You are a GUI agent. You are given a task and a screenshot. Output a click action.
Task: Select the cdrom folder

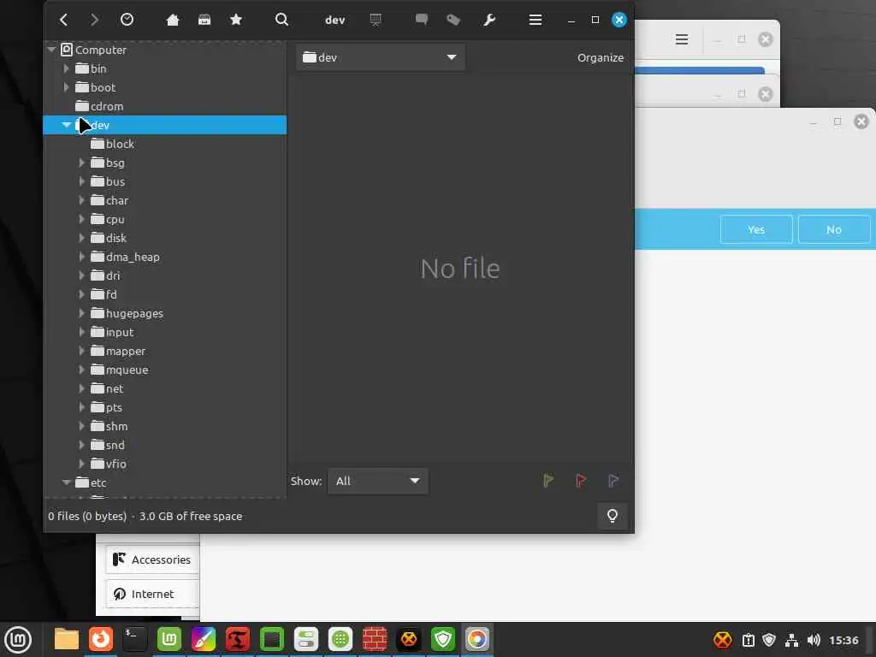pos(99,106)
